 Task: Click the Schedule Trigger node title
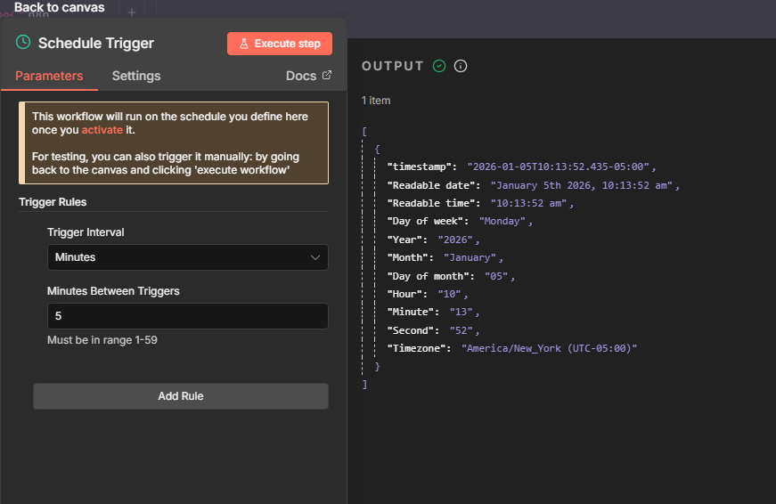pos(96,43)
